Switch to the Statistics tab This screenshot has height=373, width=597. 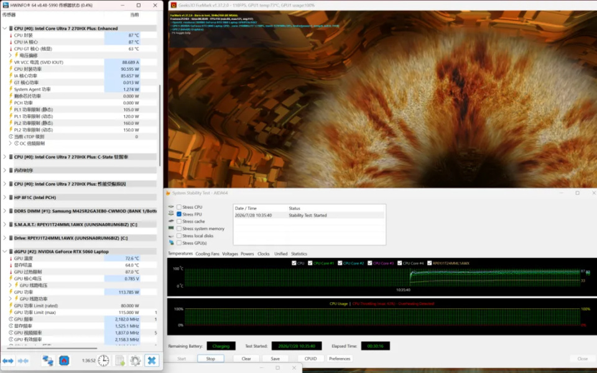click(299, 254)
